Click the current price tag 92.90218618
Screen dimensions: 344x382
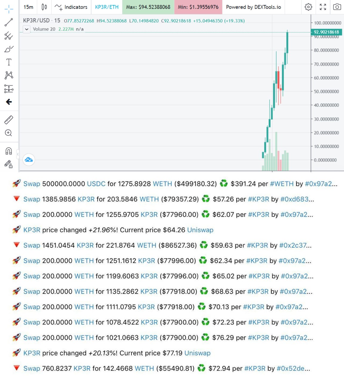(x=326, y=32)
